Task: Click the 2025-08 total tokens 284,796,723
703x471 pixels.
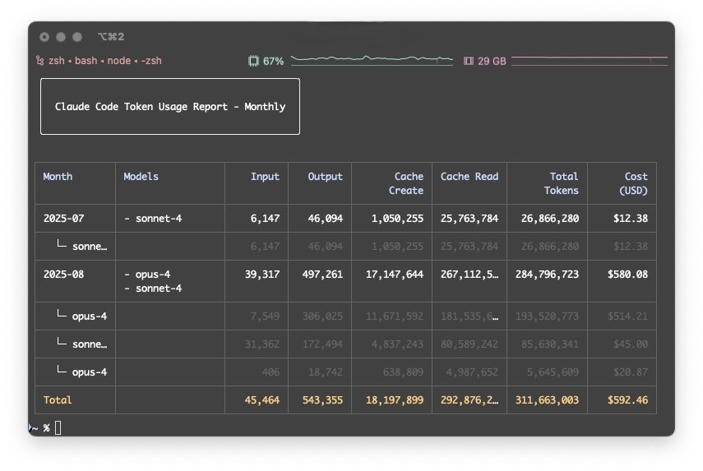Action: [547, 275]
